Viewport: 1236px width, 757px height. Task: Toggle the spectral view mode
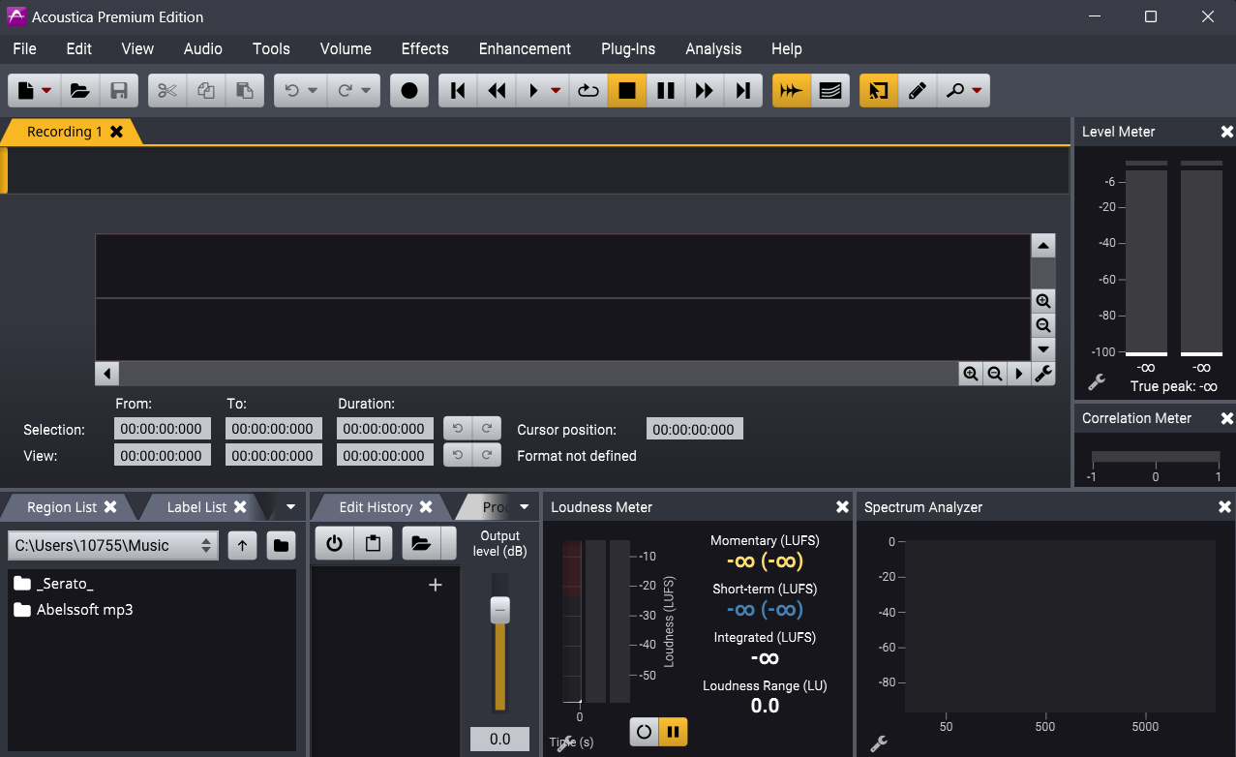[x=830, y=91]
